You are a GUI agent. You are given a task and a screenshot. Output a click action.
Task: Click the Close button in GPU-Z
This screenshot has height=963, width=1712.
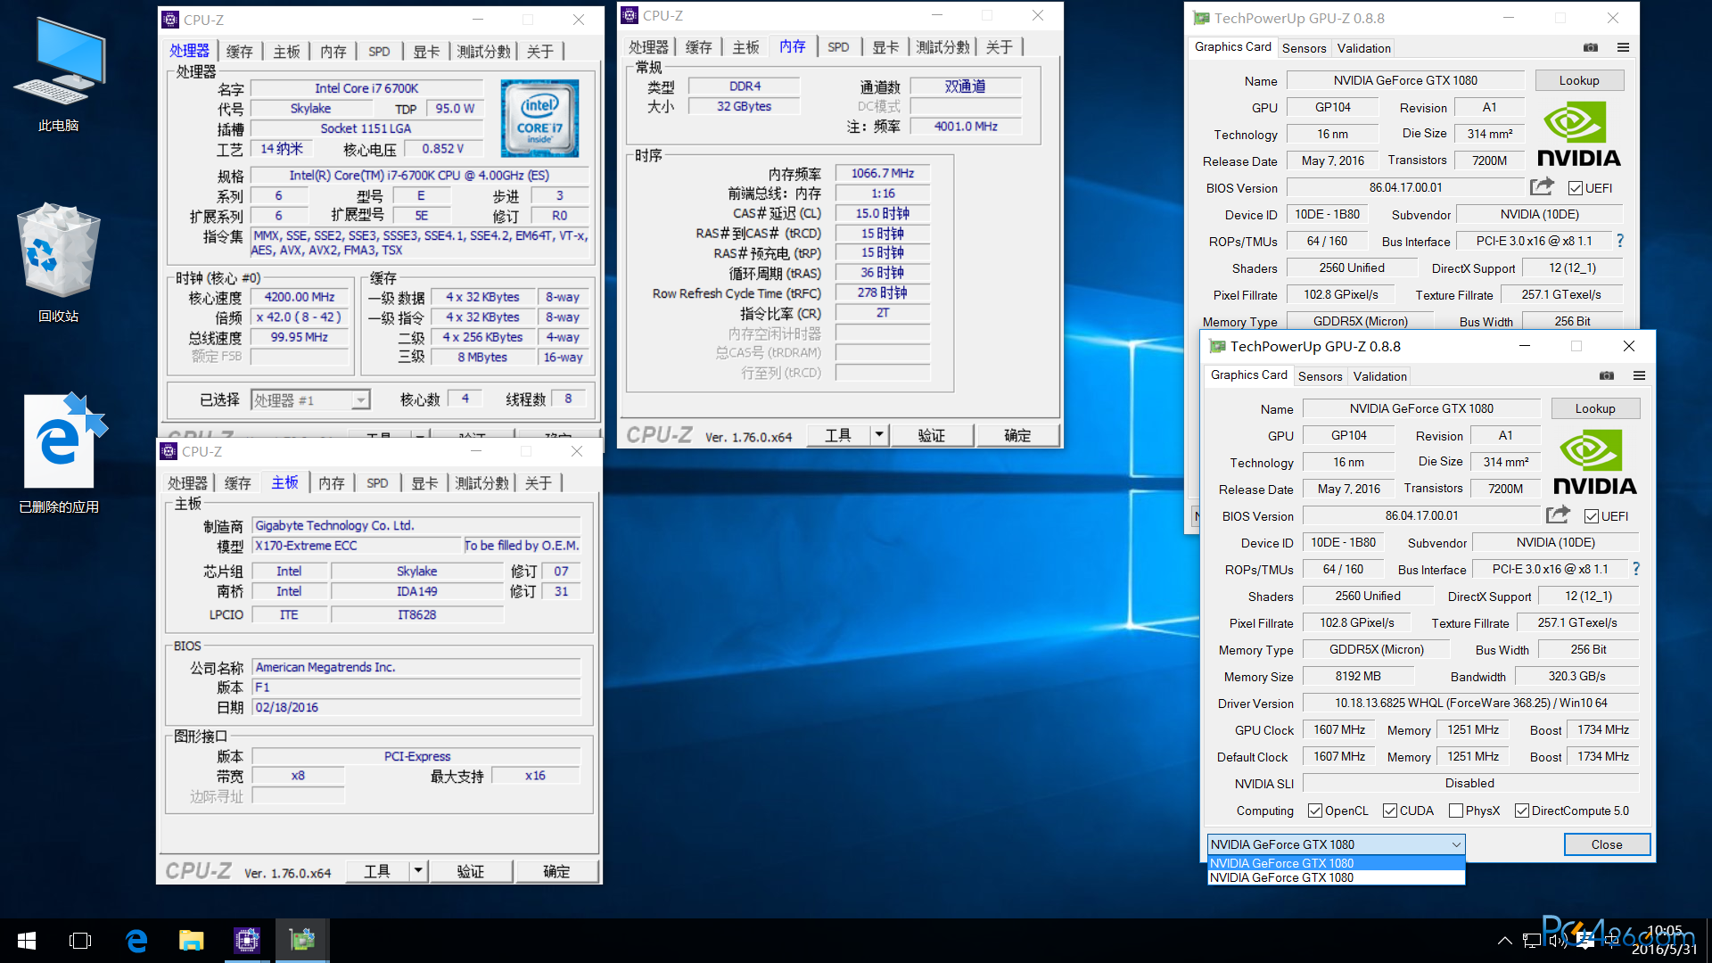pos(1607,844)
